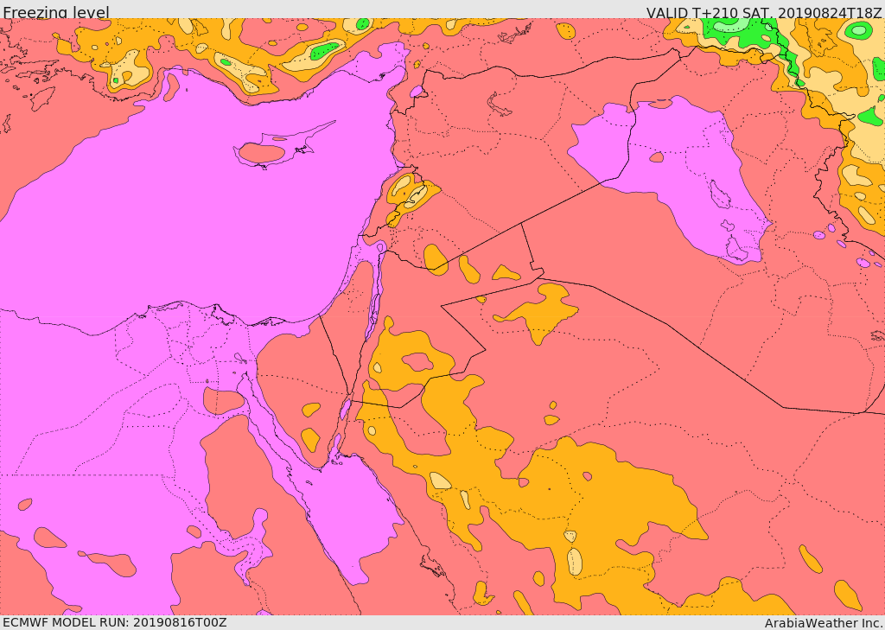
Task: Click 'ECMWF MODEL RUN: 20190816T00Z' text
Action: 115,623
